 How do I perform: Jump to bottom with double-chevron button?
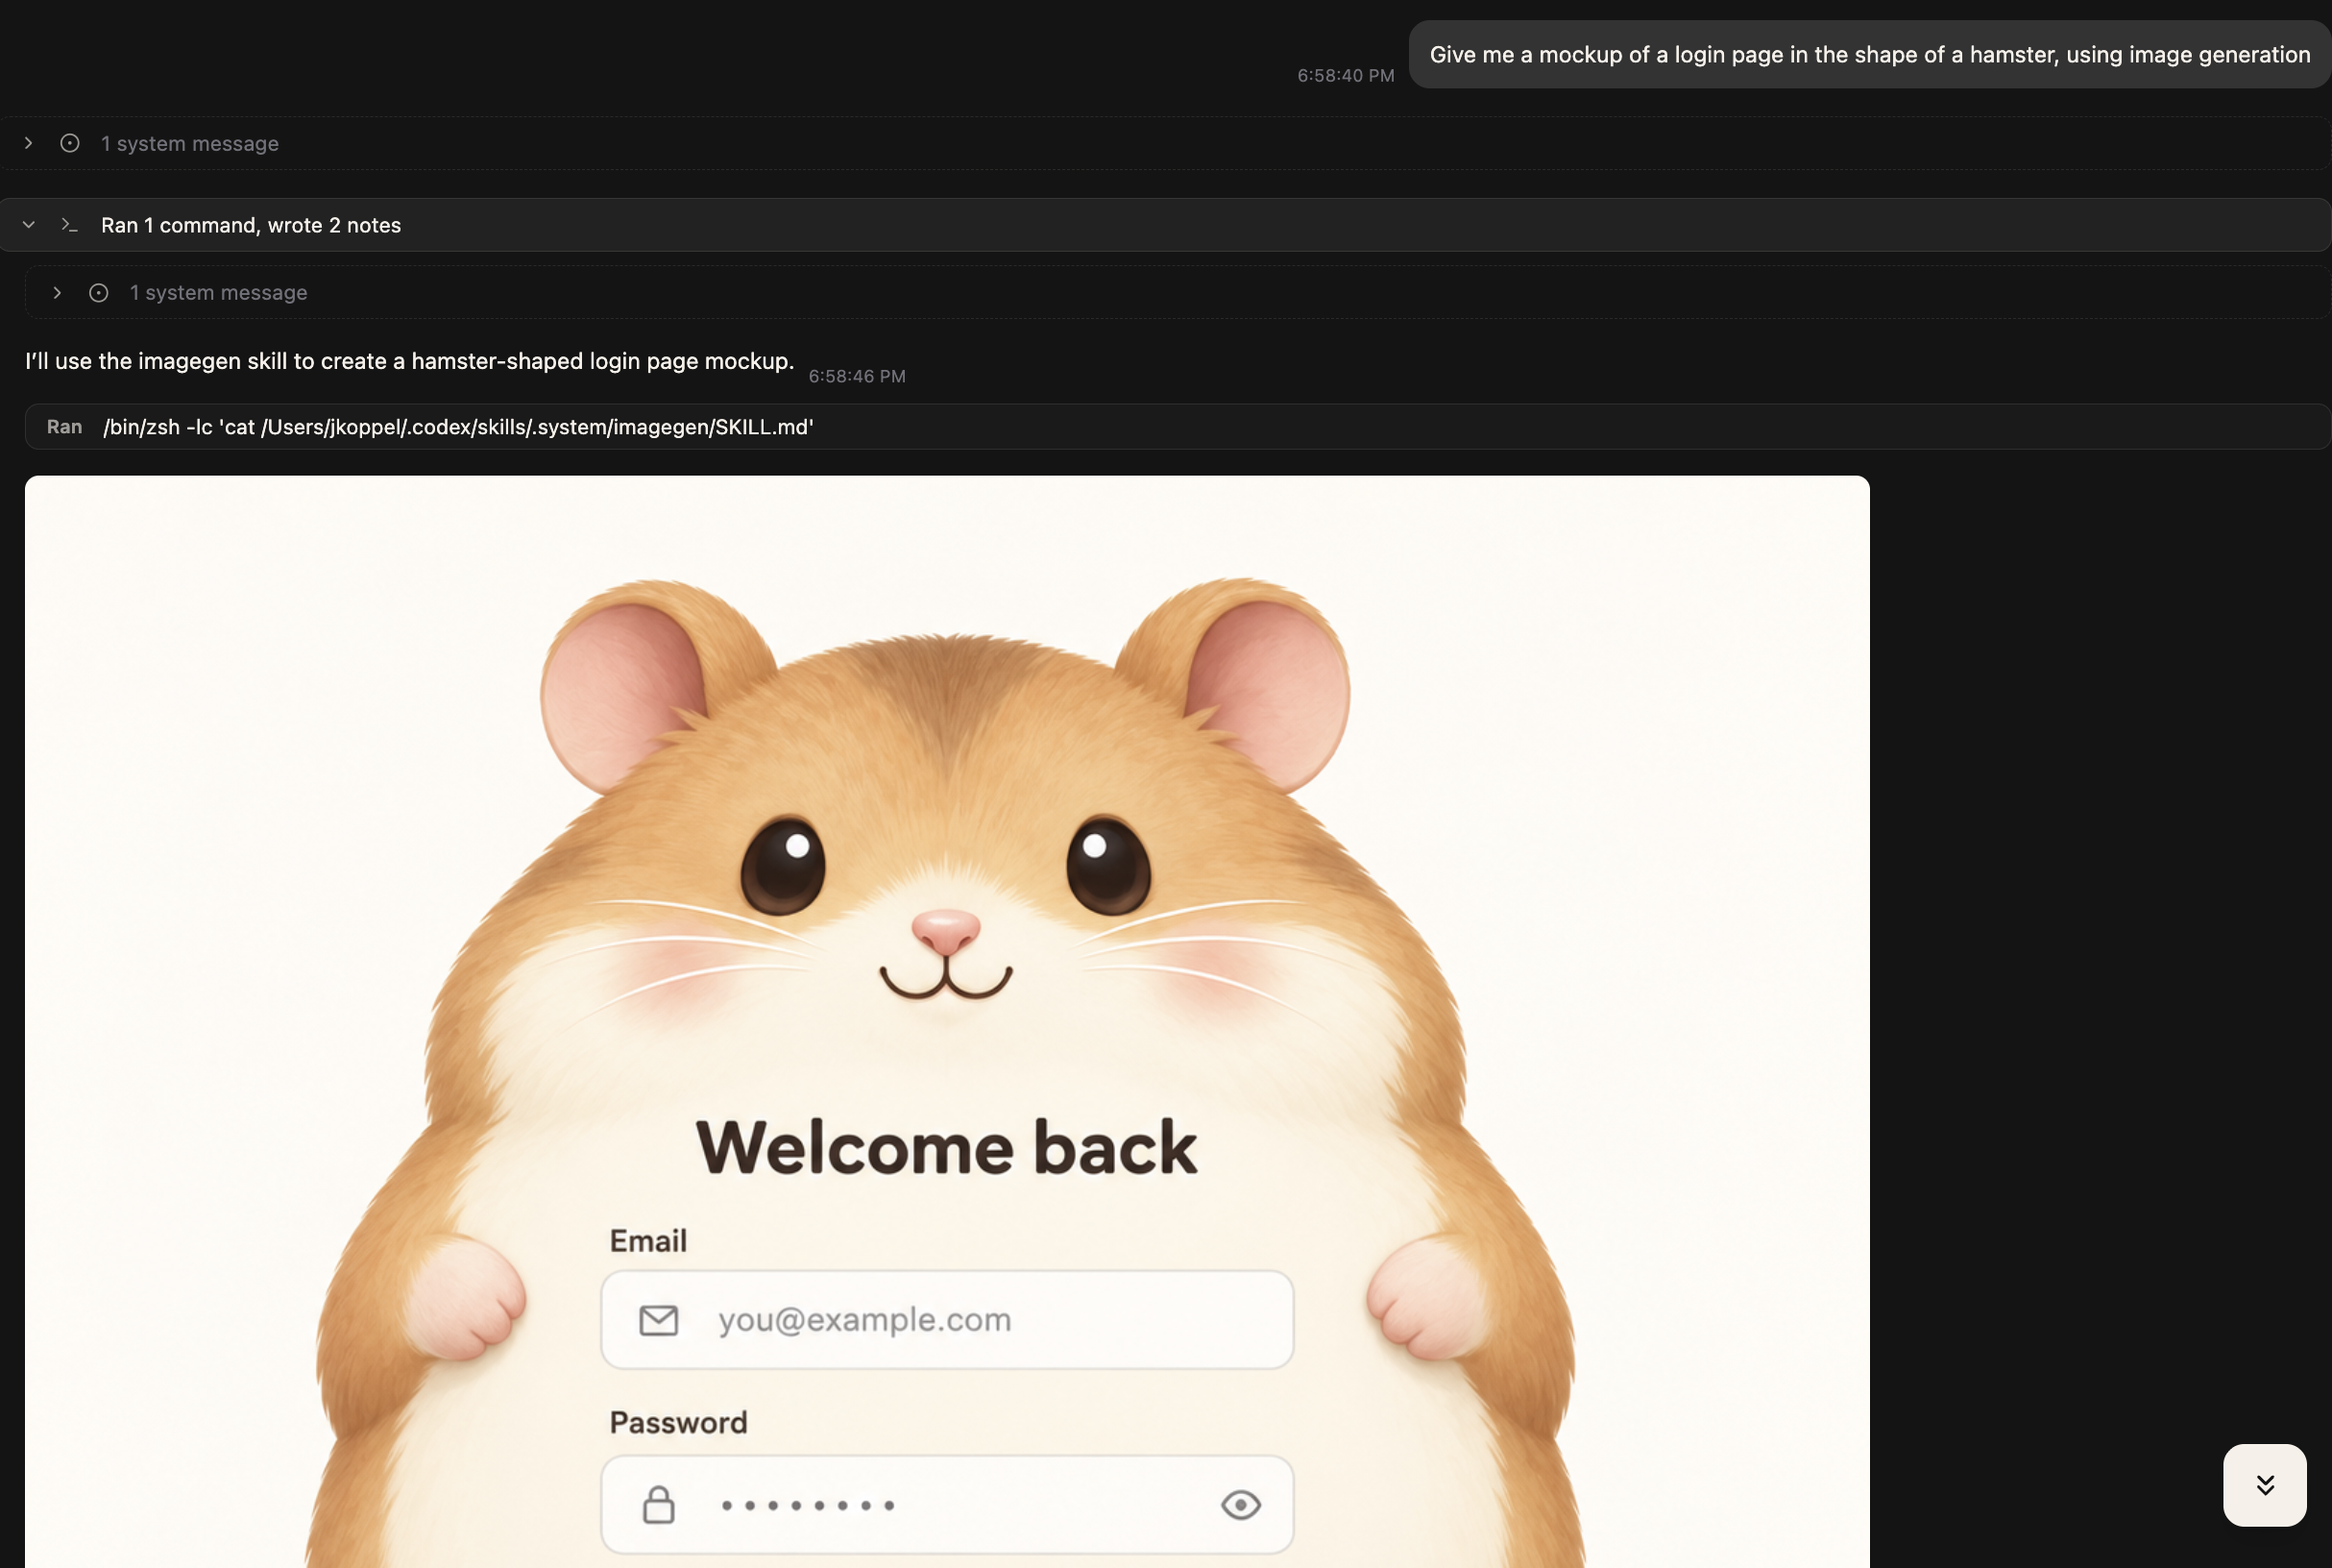pos(2264,1485)
